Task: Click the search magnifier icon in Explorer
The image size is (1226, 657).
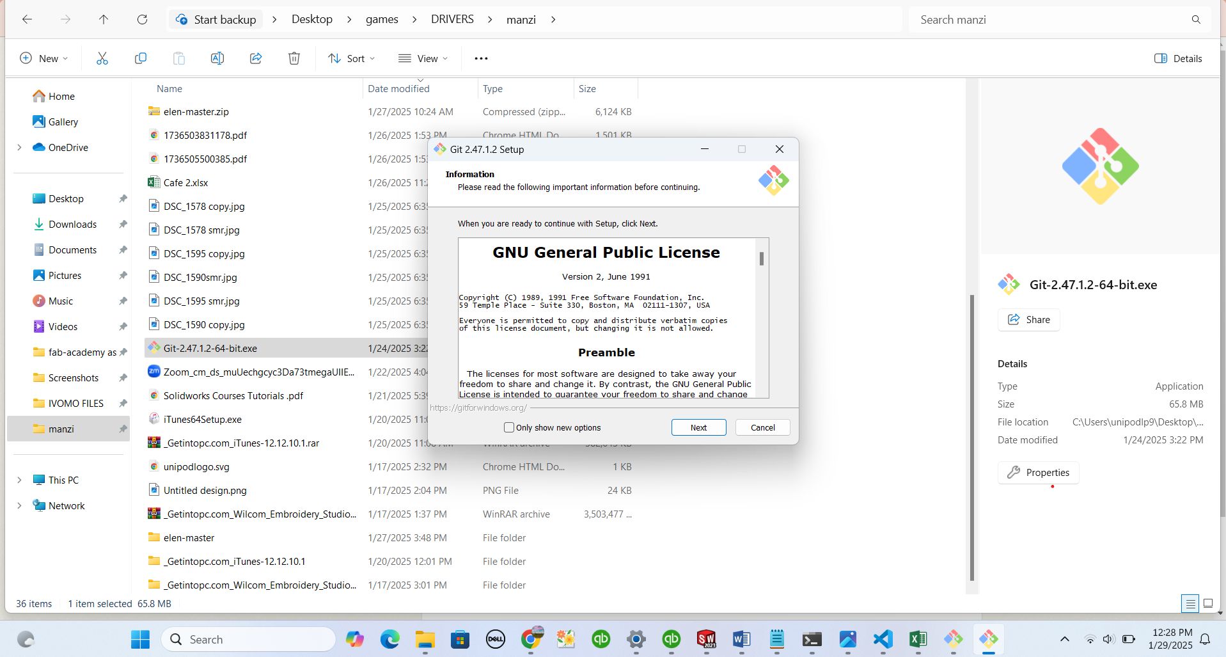Action: coord(1196,20)
